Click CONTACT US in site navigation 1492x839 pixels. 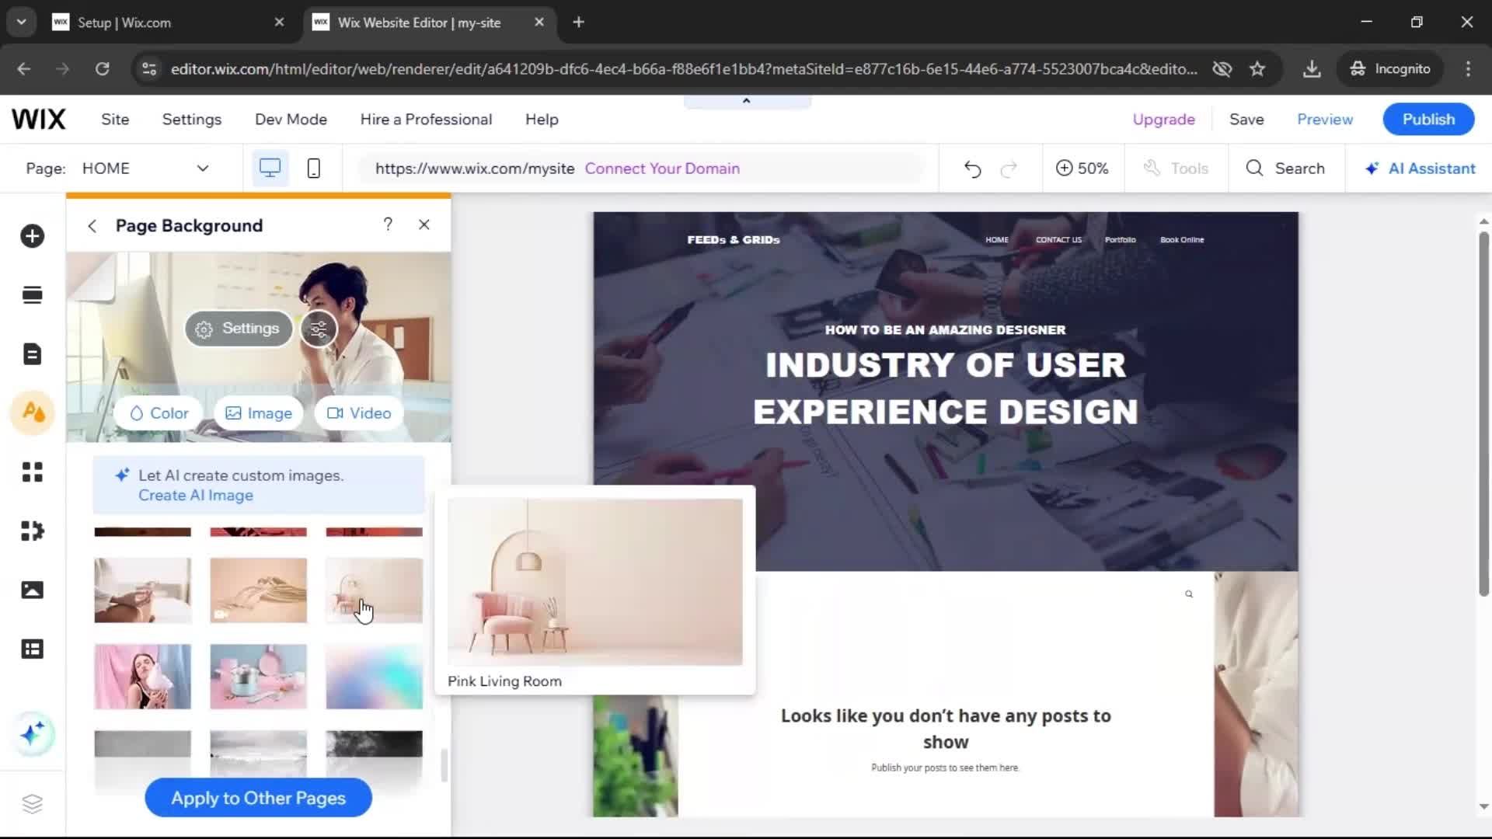[x=1058, y=240]
